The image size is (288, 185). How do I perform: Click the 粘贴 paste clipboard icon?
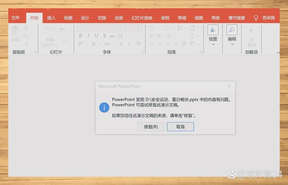16,31
